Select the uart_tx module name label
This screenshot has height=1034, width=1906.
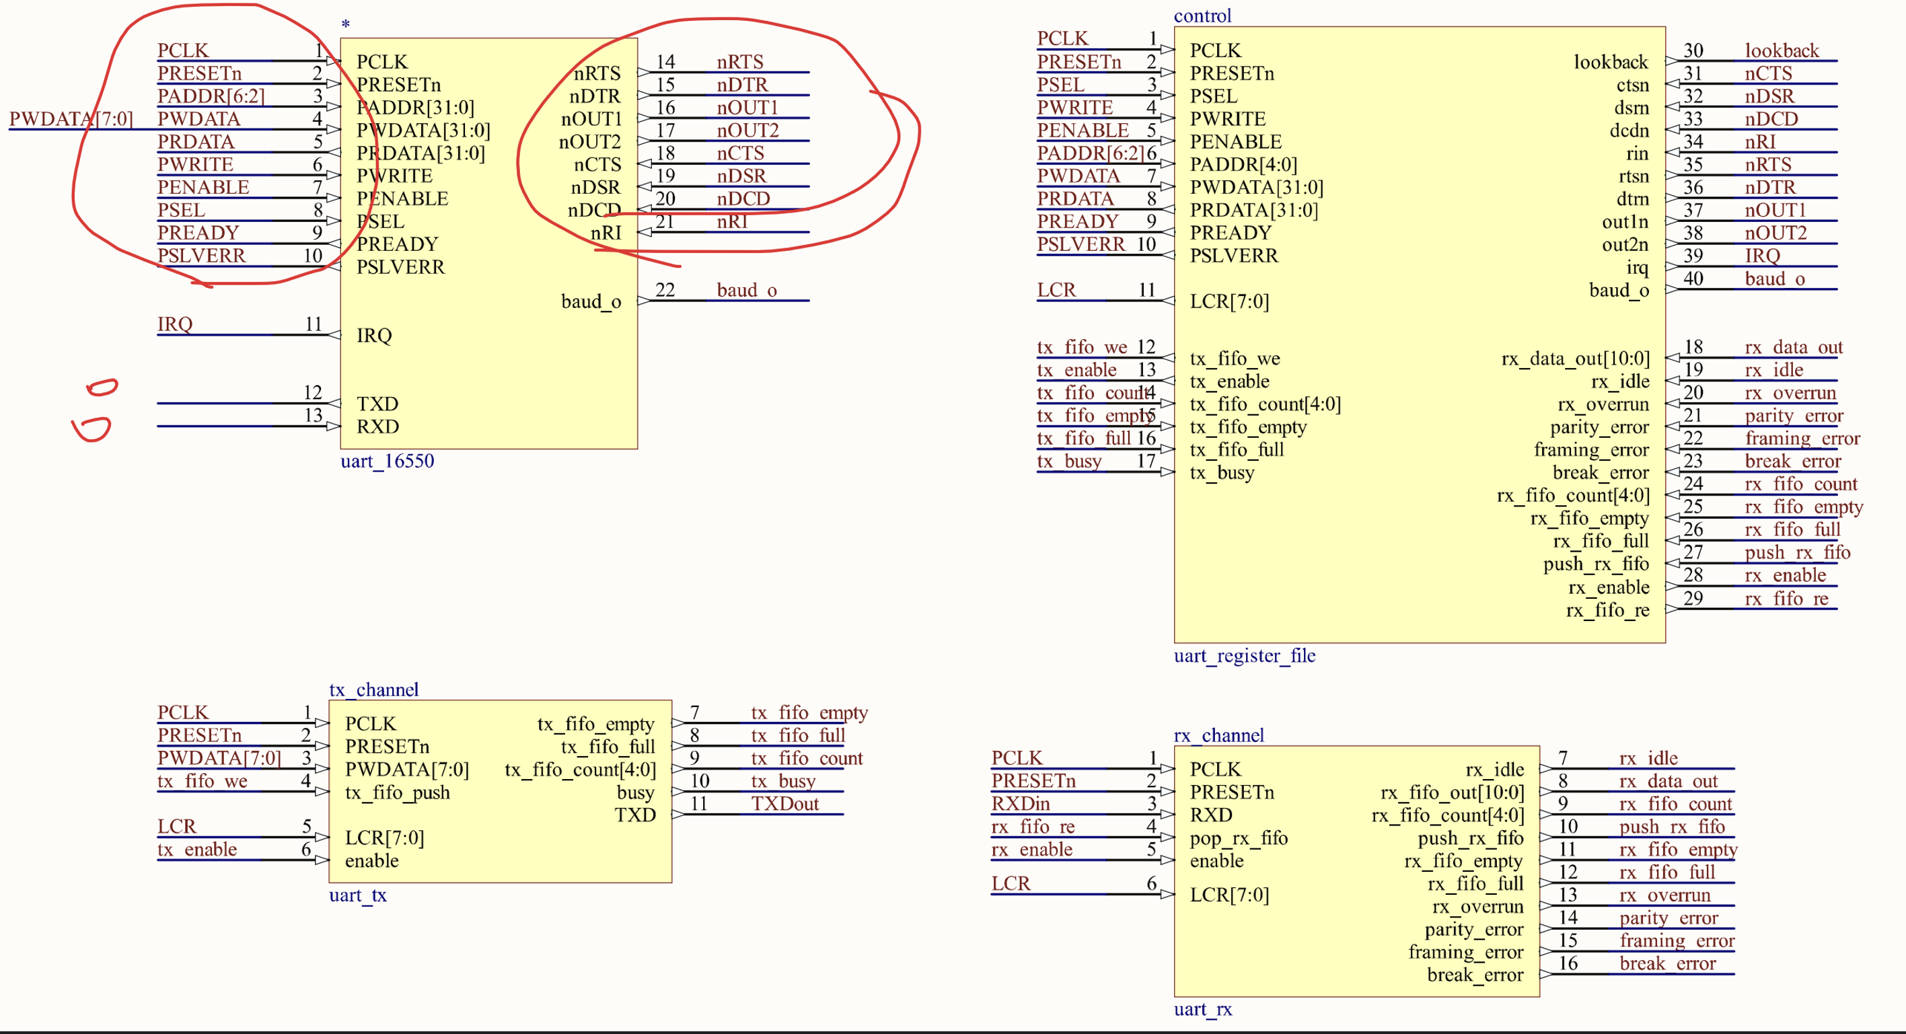point(357,895)
